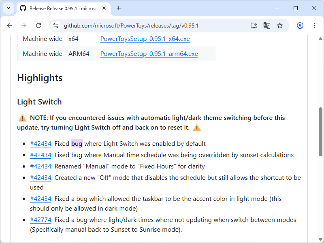This screenshot has height=243, width=324.
Task: Open #42434 link about Fixed Hours rename
Action: [x=40, y=166]
